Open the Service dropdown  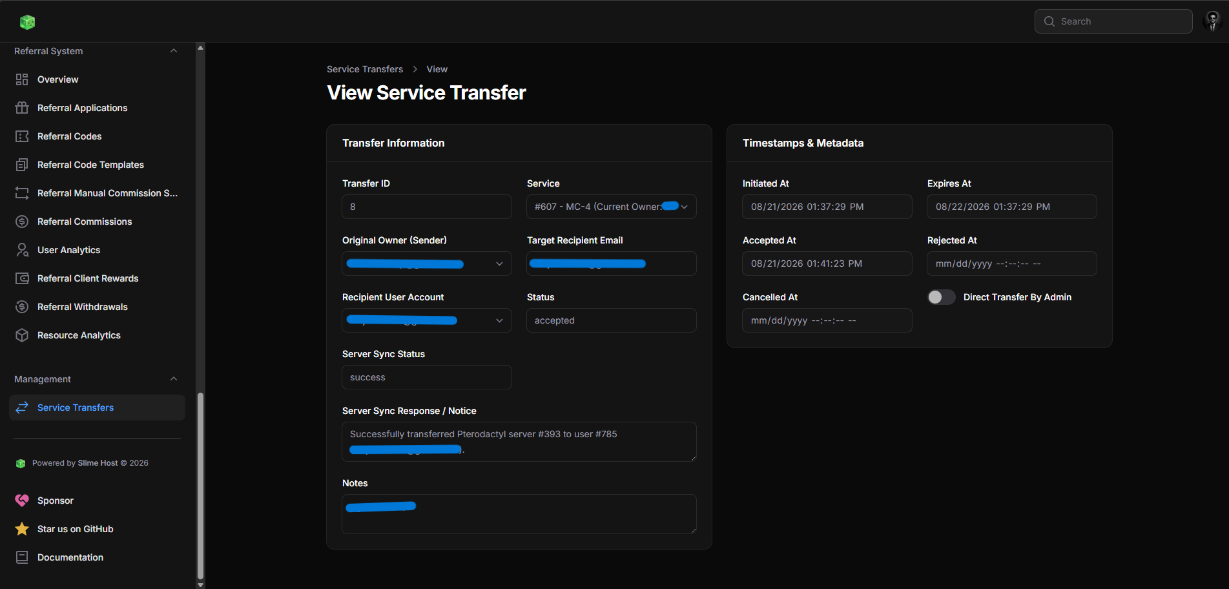[611, 207]
